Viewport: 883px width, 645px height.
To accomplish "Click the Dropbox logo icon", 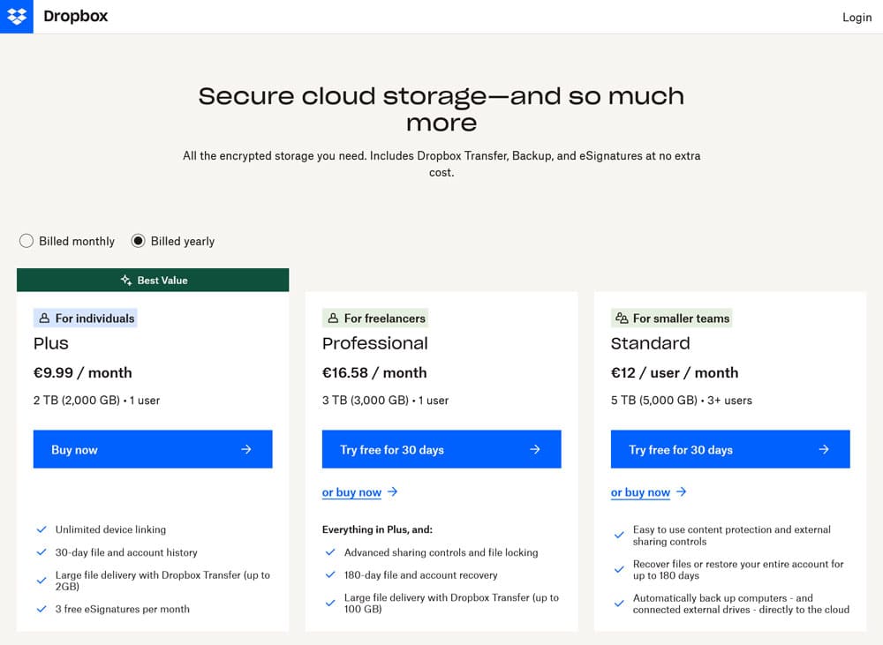I will (17, 17).
